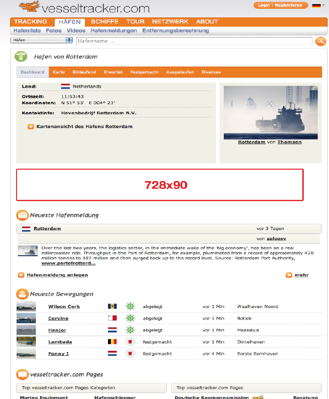The image size is (329, 399).
Task: Click green helm status icon for Henjor
Action: 130,330
